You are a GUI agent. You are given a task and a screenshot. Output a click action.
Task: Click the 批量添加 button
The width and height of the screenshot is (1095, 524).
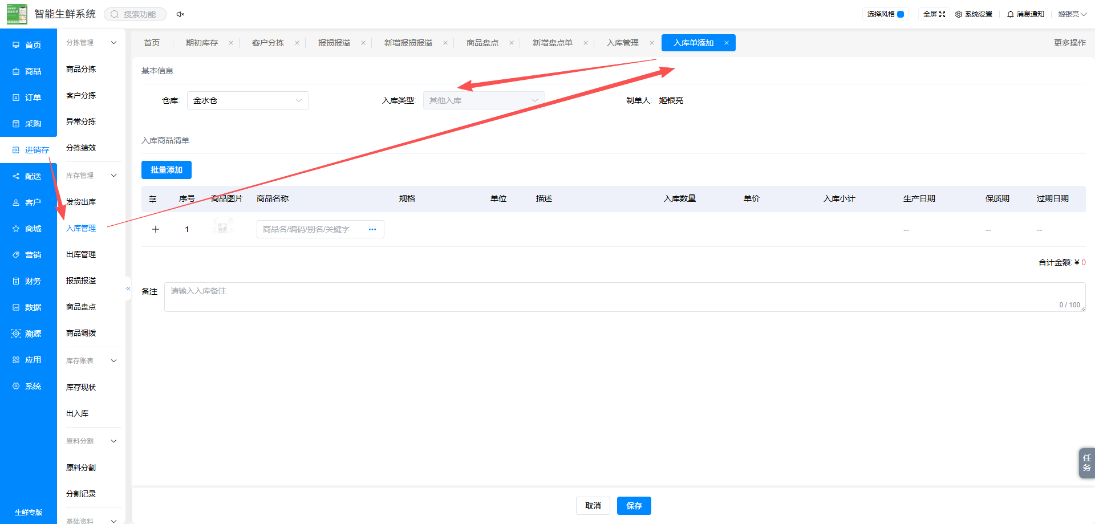[x=167, y=170]
